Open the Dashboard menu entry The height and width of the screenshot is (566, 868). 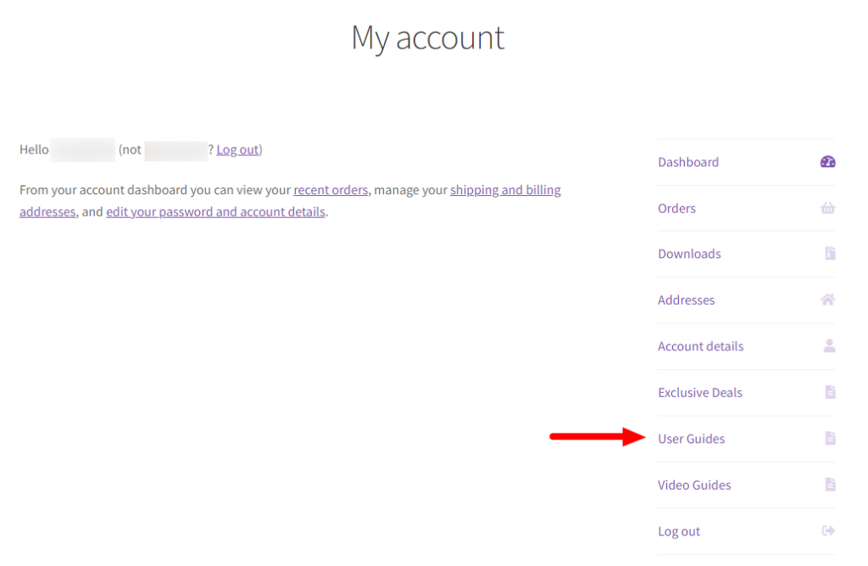pyautogui.click(x=688, y=161)
